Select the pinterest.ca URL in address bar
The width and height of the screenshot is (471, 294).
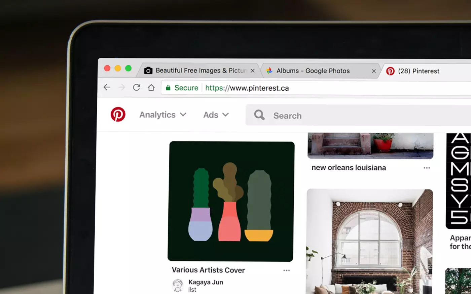pyautogui.click(x=247, y=88)
